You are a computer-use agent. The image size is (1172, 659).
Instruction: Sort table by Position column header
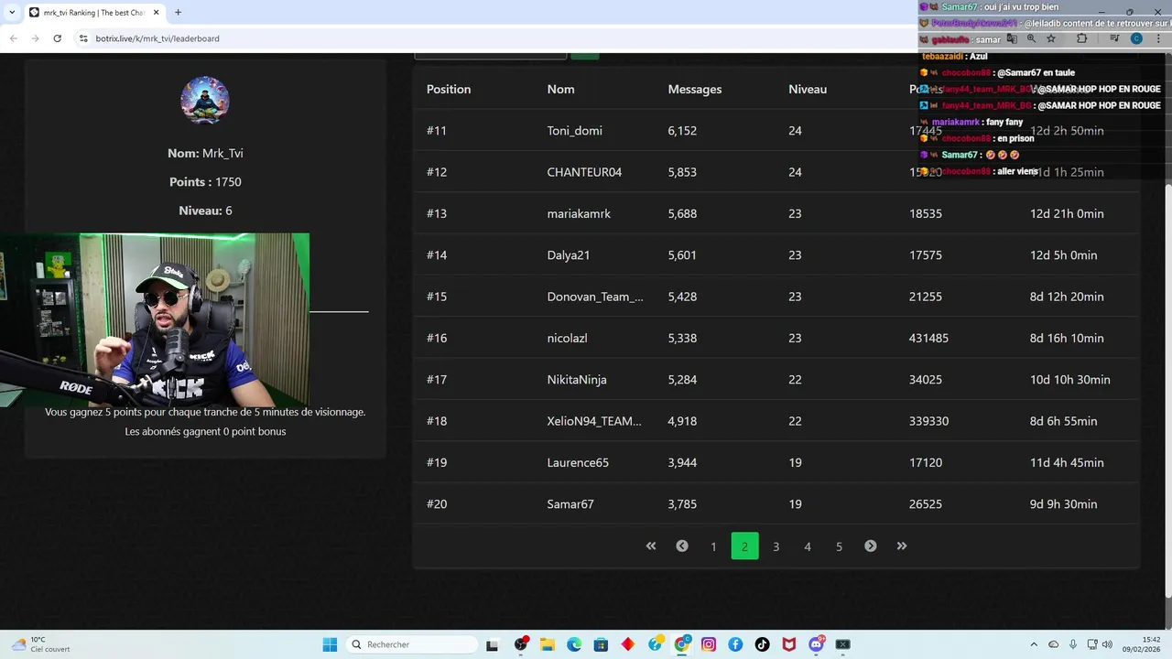tap(449, 89)
